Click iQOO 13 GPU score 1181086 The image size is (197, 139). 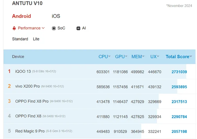pyautogui.click(x=120, y=72)
